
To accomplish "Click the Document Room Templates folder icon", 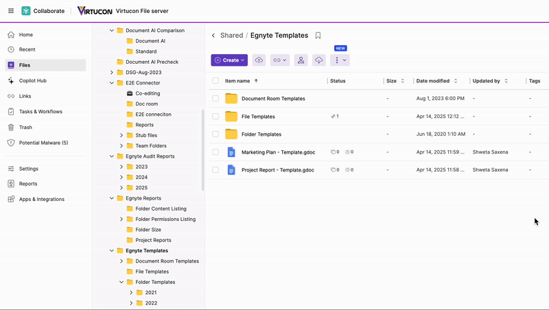I will pos(231,98).
